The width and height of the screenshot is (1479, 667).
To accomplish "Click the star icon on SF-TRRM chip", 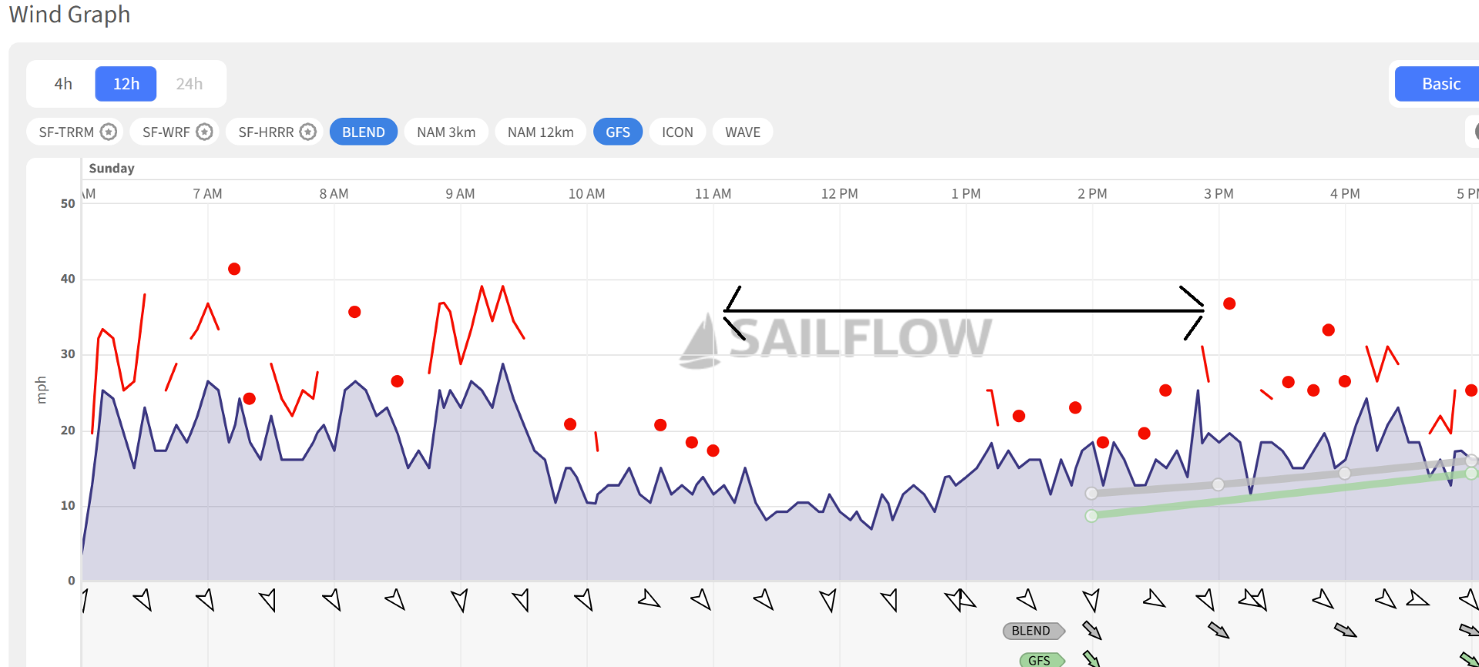I will (x=109, y=132).
